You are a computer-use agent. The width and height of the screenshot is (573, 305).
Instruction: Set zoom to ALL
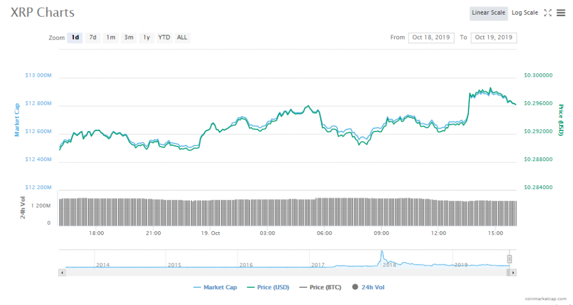tap(182, 37)
